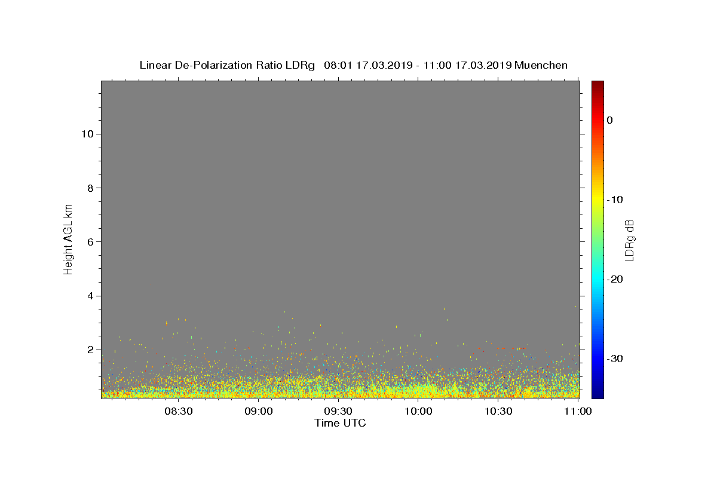Screen dimensions: 717x478
Task: Click the height tick label 8
Action: pos(89,188)
